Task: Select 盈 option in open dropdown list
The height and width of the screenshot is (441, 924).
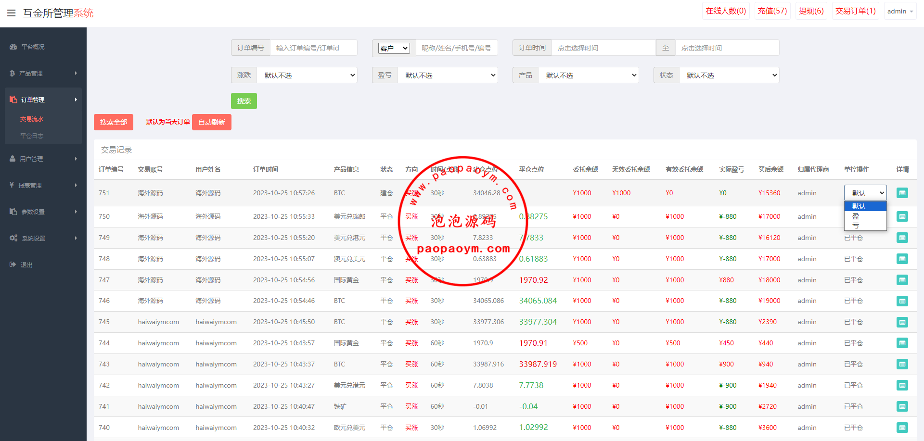Action: pyautogui.click(x=865, y=216)
